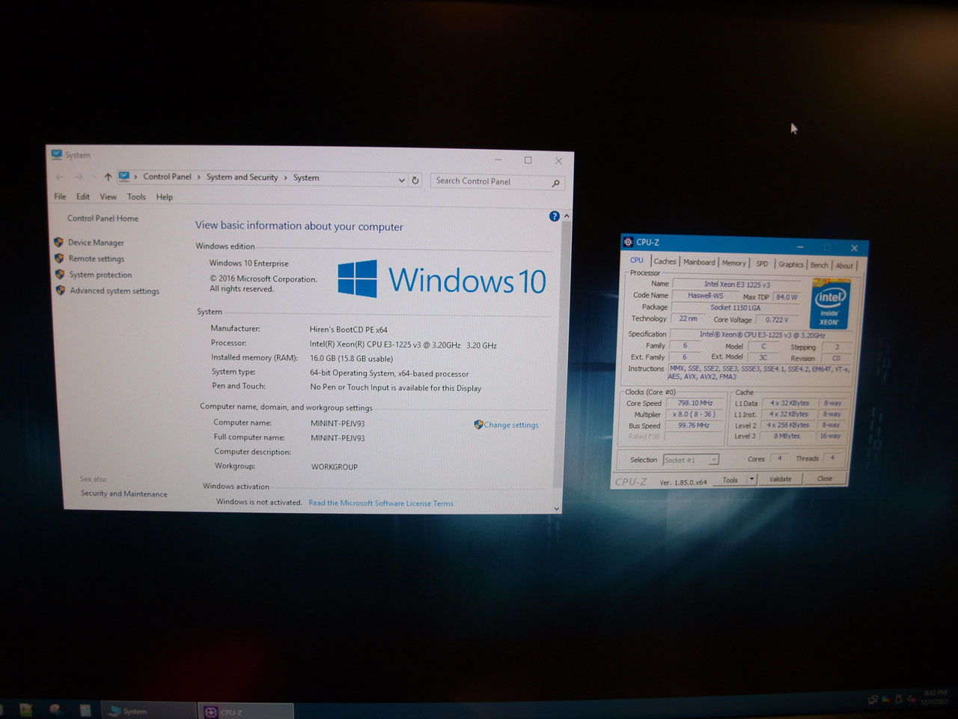Viewport: 958px width, 719px height.
Task: Switch to the Caches tab
Action: (x=665, y=261)
